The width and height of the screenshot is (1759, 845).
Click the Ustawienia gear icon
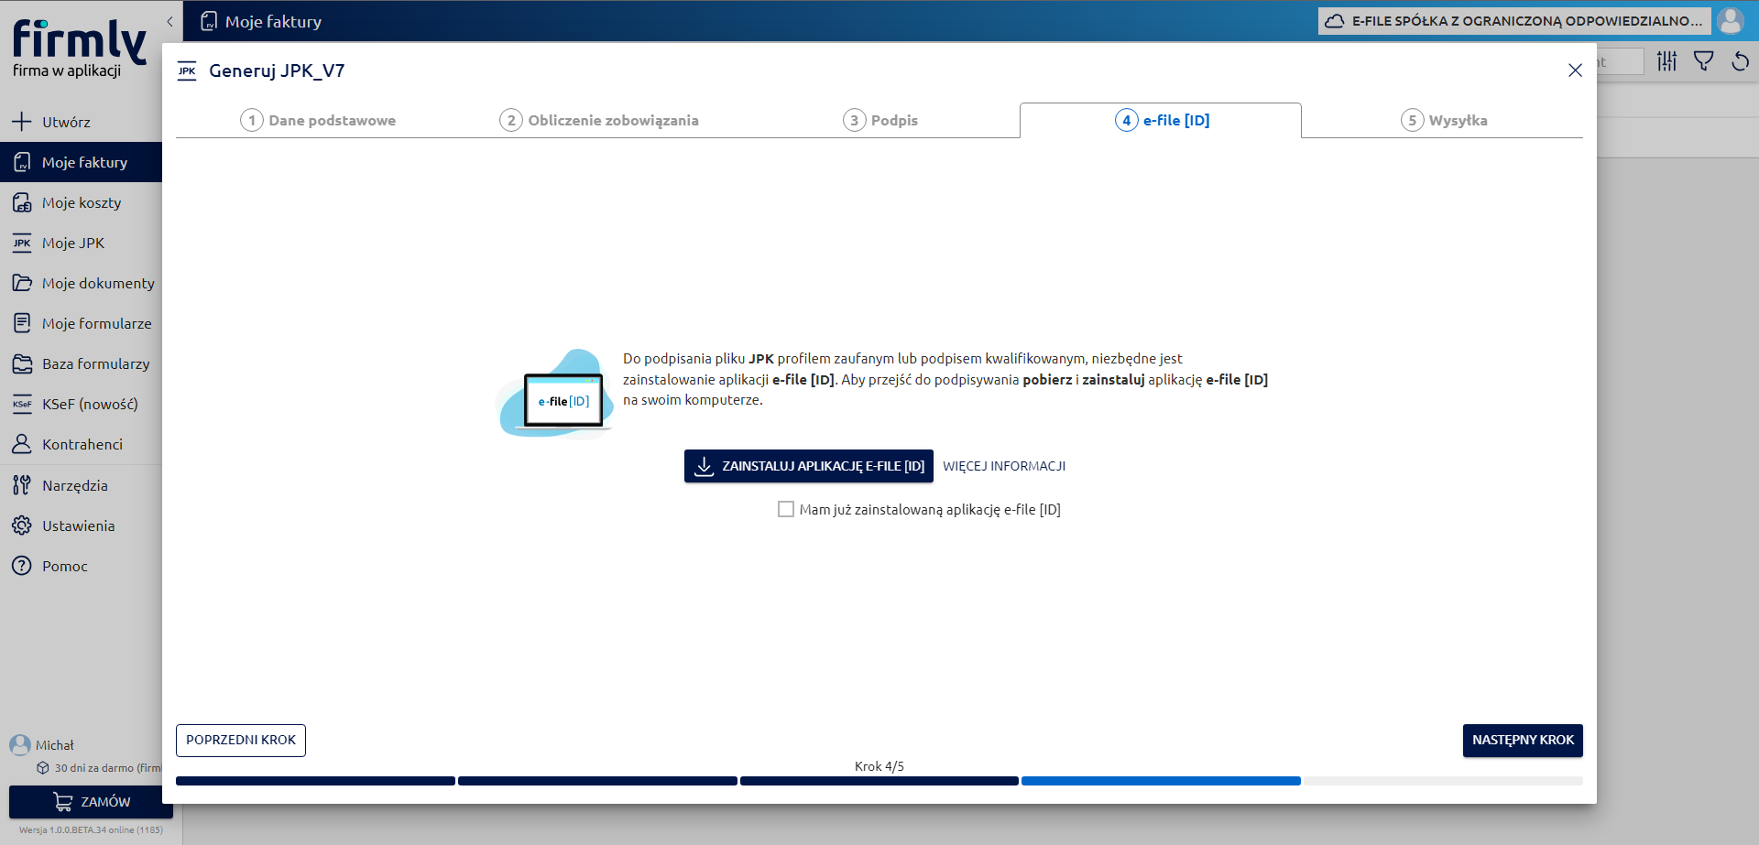coord(22,525)
